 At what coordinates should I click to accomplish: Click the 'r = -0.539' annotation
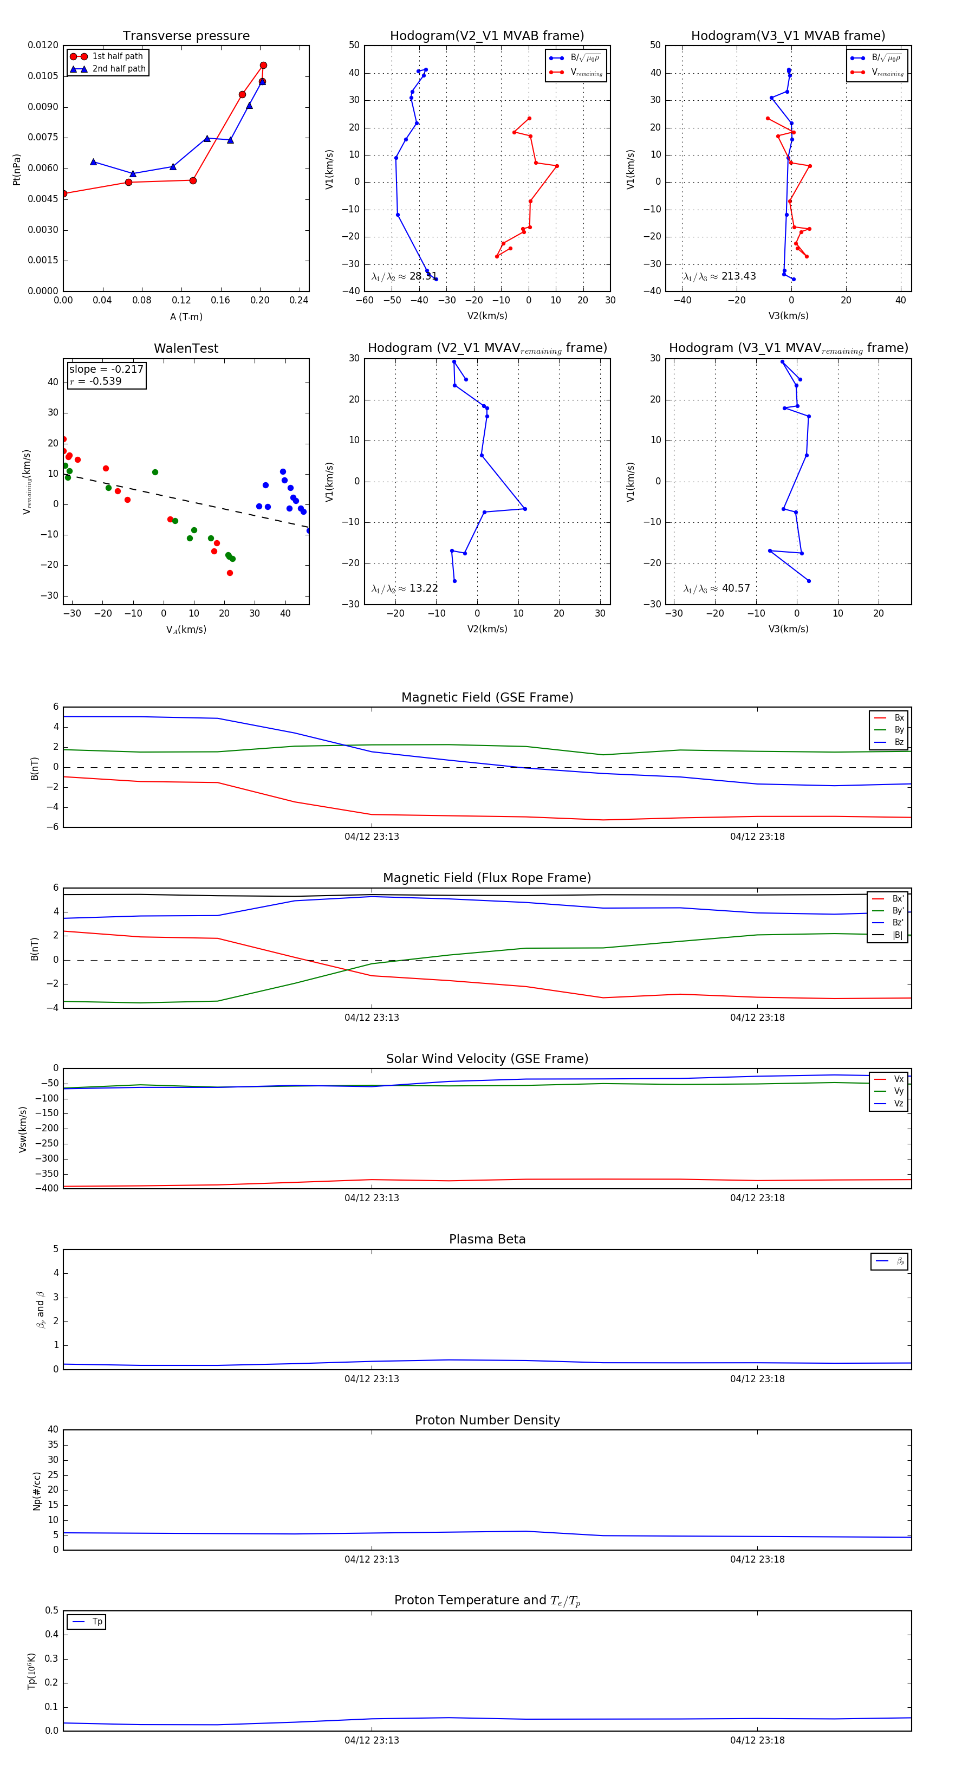coord(95,381)
